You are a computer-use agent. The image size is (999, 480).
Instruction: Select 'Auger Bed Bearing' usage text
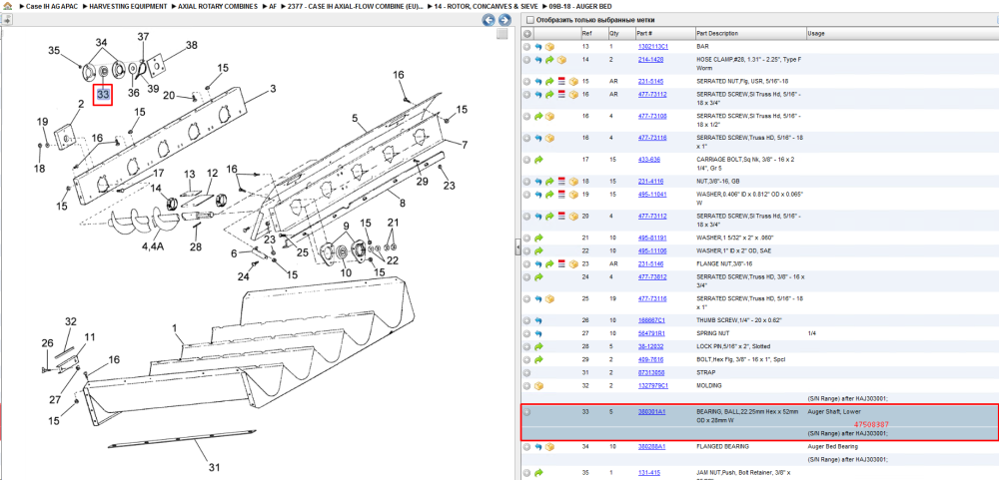831,446
